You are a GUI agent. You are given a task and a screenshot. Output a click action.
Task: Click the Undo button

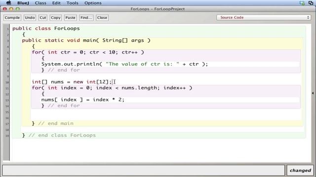point(30,18)
